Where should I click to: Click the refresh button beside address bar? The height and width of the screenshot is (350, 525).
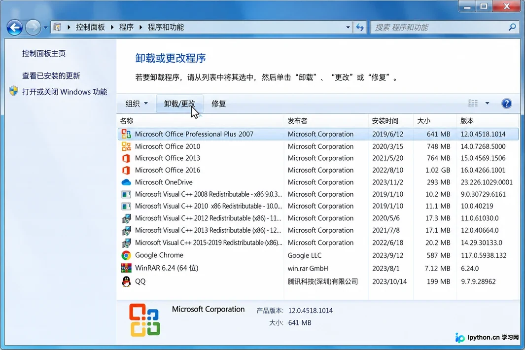(360, 28)
